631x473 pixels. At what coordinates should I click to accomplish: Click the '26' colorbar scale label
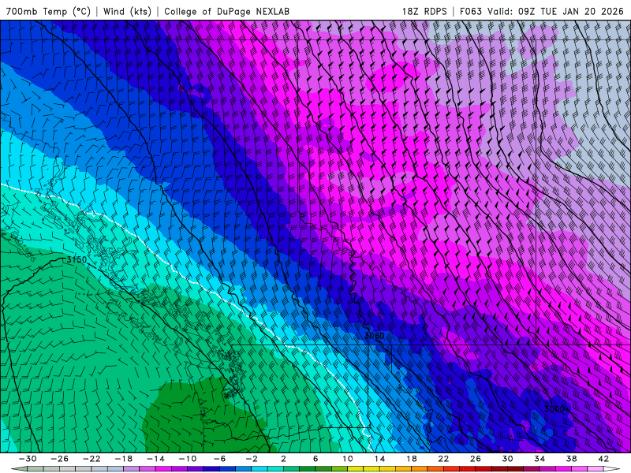tap(476, 459)
